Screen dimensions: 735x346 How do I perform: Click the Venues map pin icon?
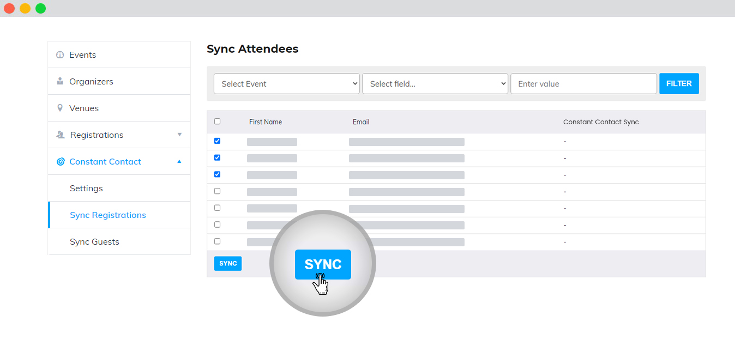pos(60,108)
